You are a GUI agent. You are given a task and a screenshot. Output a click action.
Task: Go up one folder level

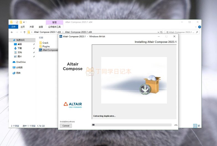click(24, 32)
